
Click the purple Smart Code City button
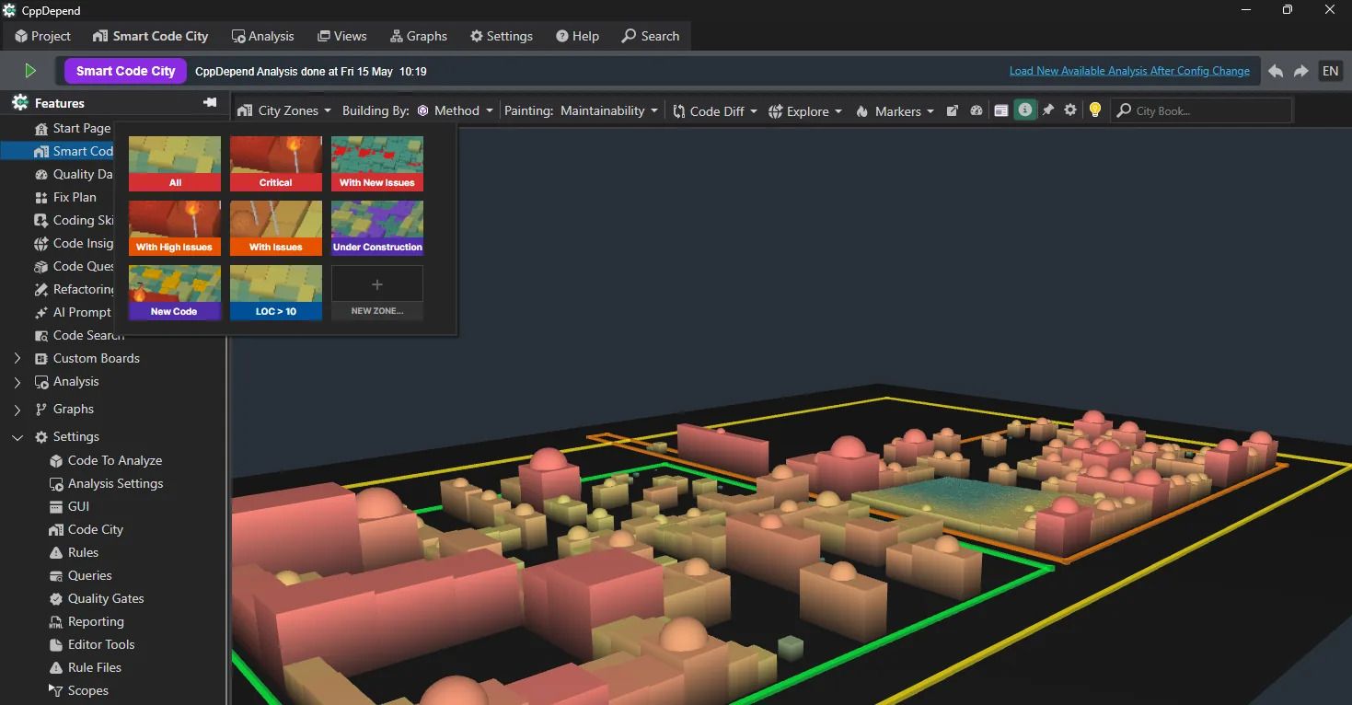click(x=125, y=71)
